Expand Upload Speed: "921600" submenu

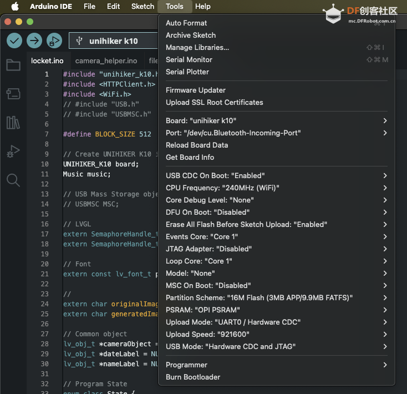(277, 334)
